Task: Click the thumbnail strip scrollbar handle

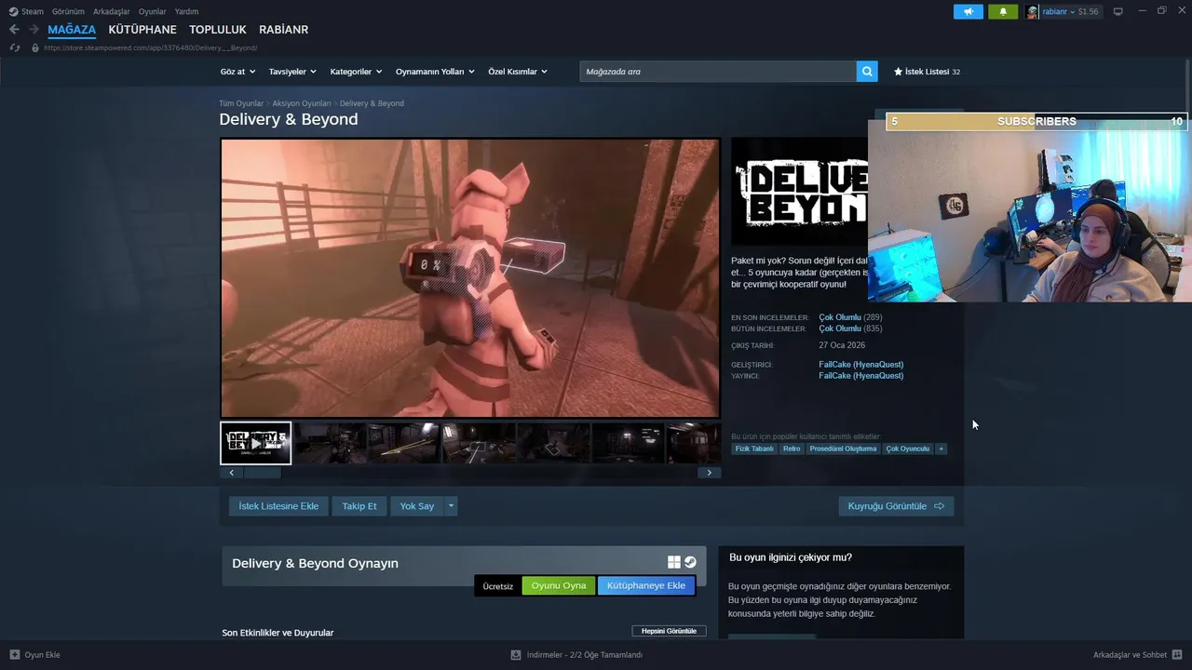Action: (262, 473)
